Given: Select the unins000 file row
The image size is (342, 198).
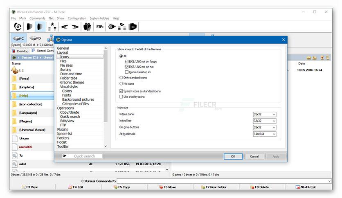Looking at the screenshot, I should (x=33, y=147).
